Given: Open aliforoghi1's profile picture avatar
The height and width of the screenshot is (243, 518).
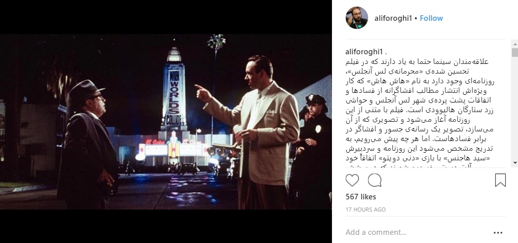Looking at the screenshot, I should (357, 18).
